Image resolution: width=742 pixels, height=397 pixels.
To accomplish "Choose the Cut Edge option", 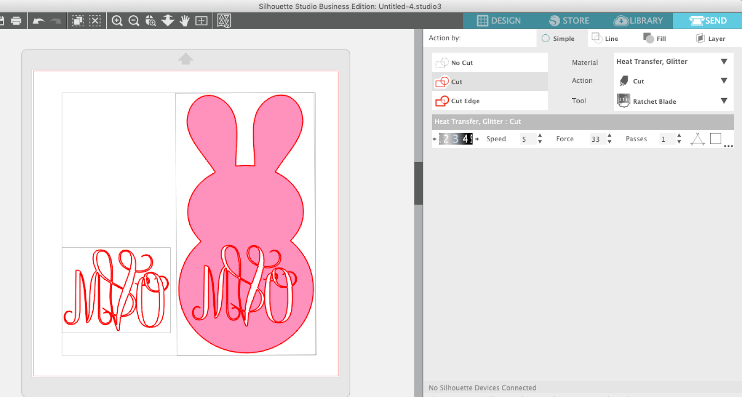I will pyautogui.click(x=490, y=101).
